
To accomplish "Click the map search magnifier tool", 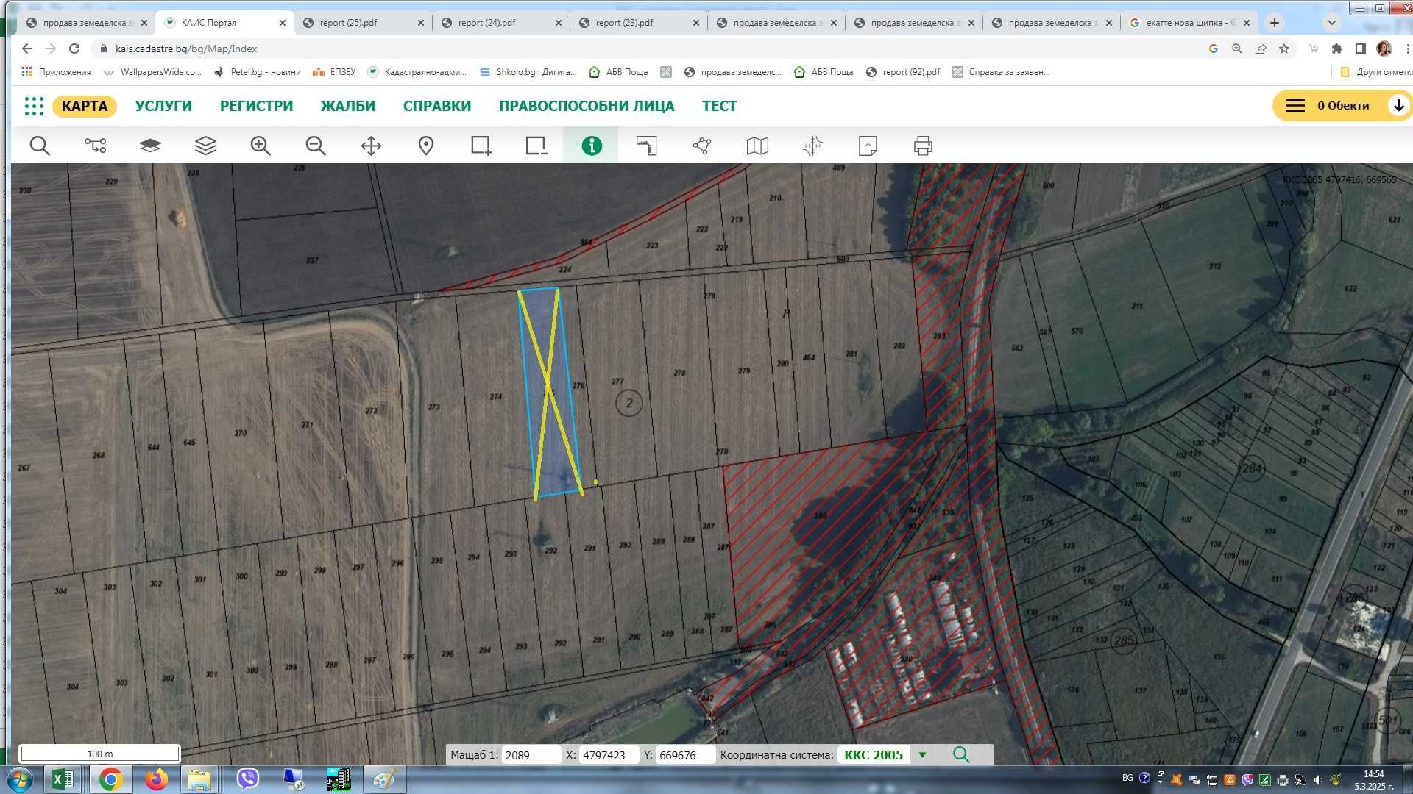I will (40, 146).
